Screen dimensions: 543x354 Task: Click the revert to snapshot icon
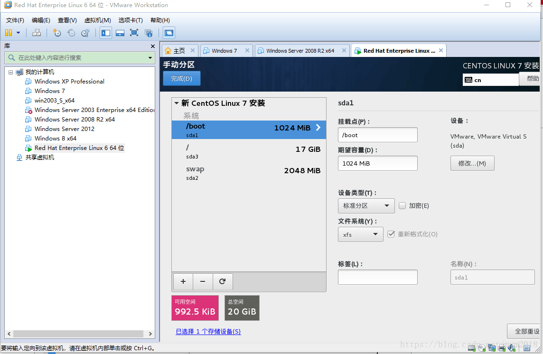pos(71,33)
